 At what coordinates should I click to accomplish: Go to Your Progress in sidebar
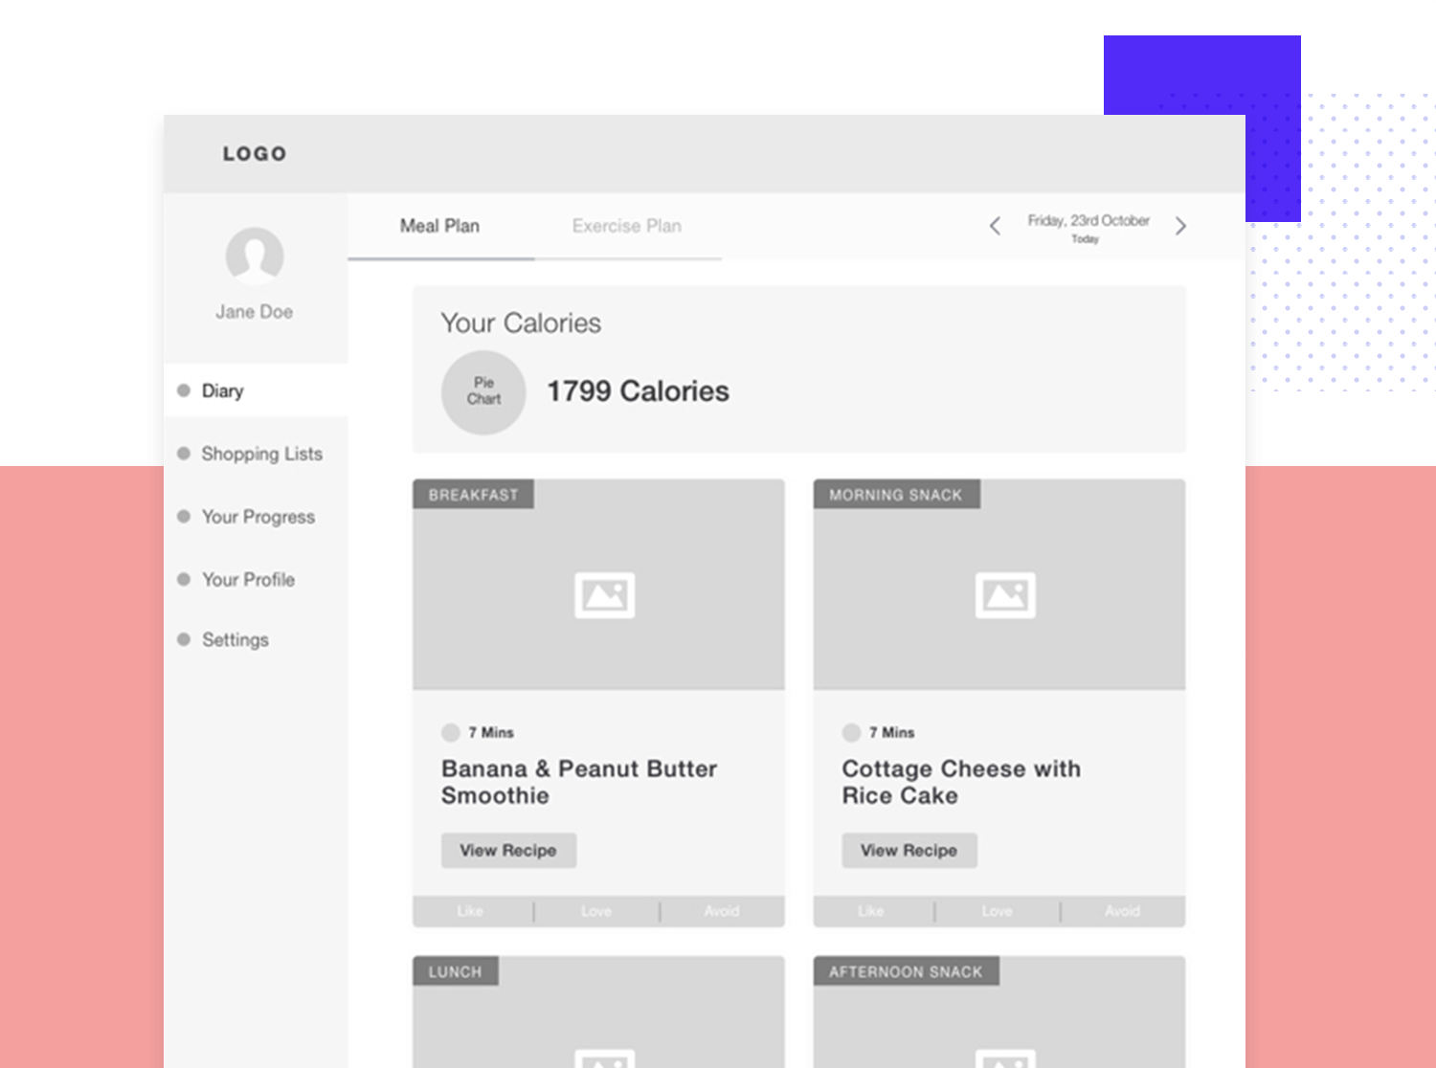pos(256,517)
